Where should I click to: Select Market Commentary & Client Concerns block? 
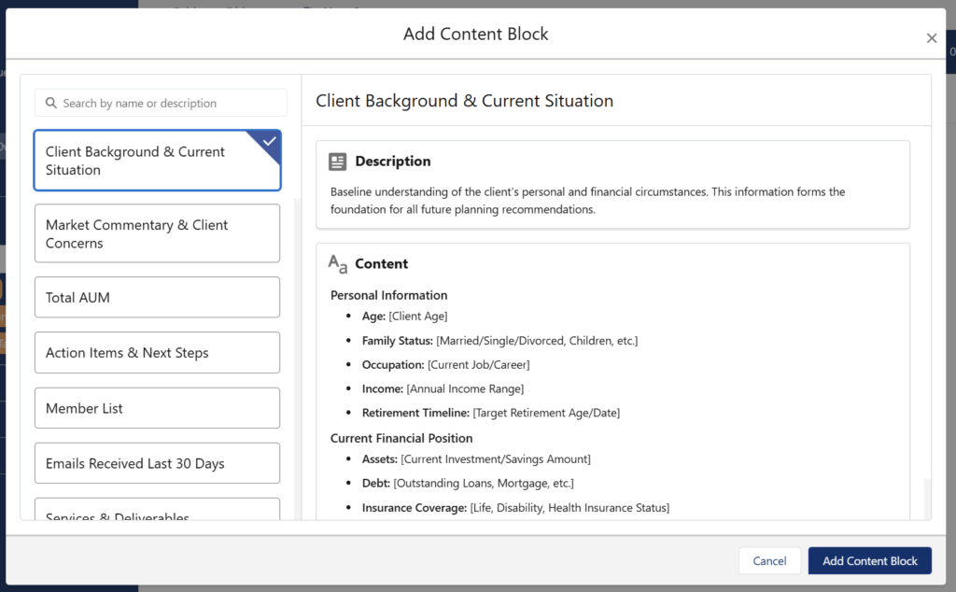pos(157,233)
